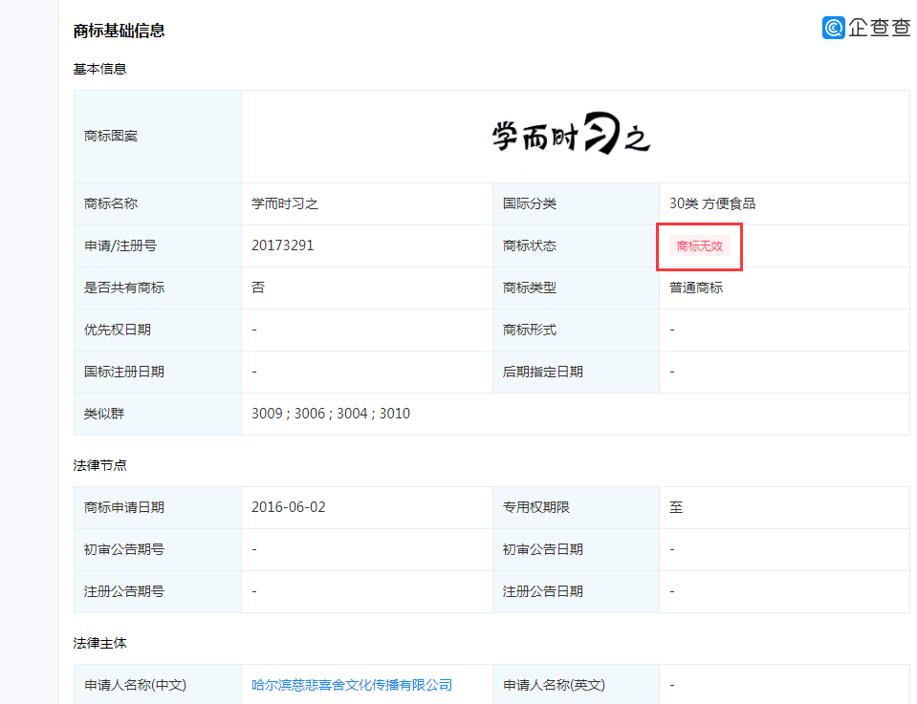Select the 商标基础信息 heading
917x704 pixels.
pyautogui.click(x=119, y=31)
